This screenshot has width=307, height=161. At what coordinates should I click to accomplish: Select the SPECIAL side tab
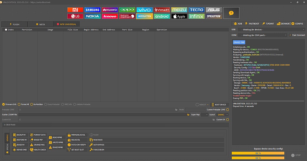[x=7, y=148]
